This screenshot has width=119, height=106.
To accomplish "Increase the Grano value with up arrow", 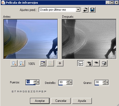I will coord(104,81).
